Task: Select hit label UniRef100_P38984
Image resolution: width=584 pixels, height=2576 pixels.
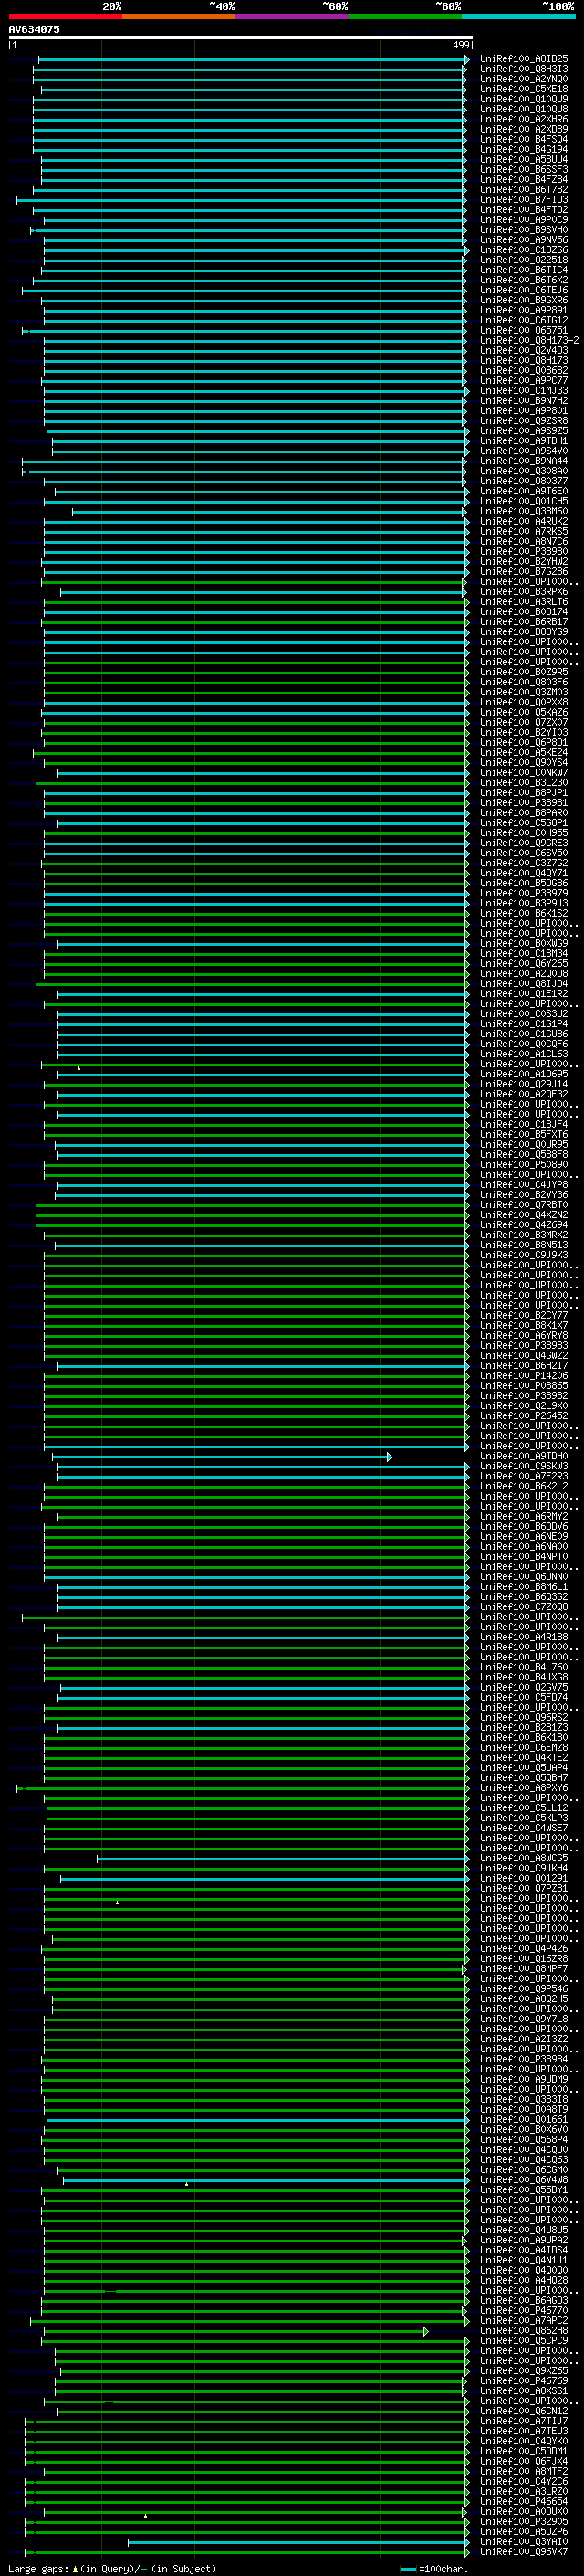Action: pos(524,2060)
